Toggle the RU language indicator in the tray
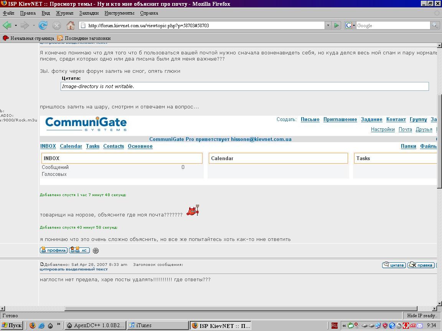442x331 pixels. tap(334, 325)
